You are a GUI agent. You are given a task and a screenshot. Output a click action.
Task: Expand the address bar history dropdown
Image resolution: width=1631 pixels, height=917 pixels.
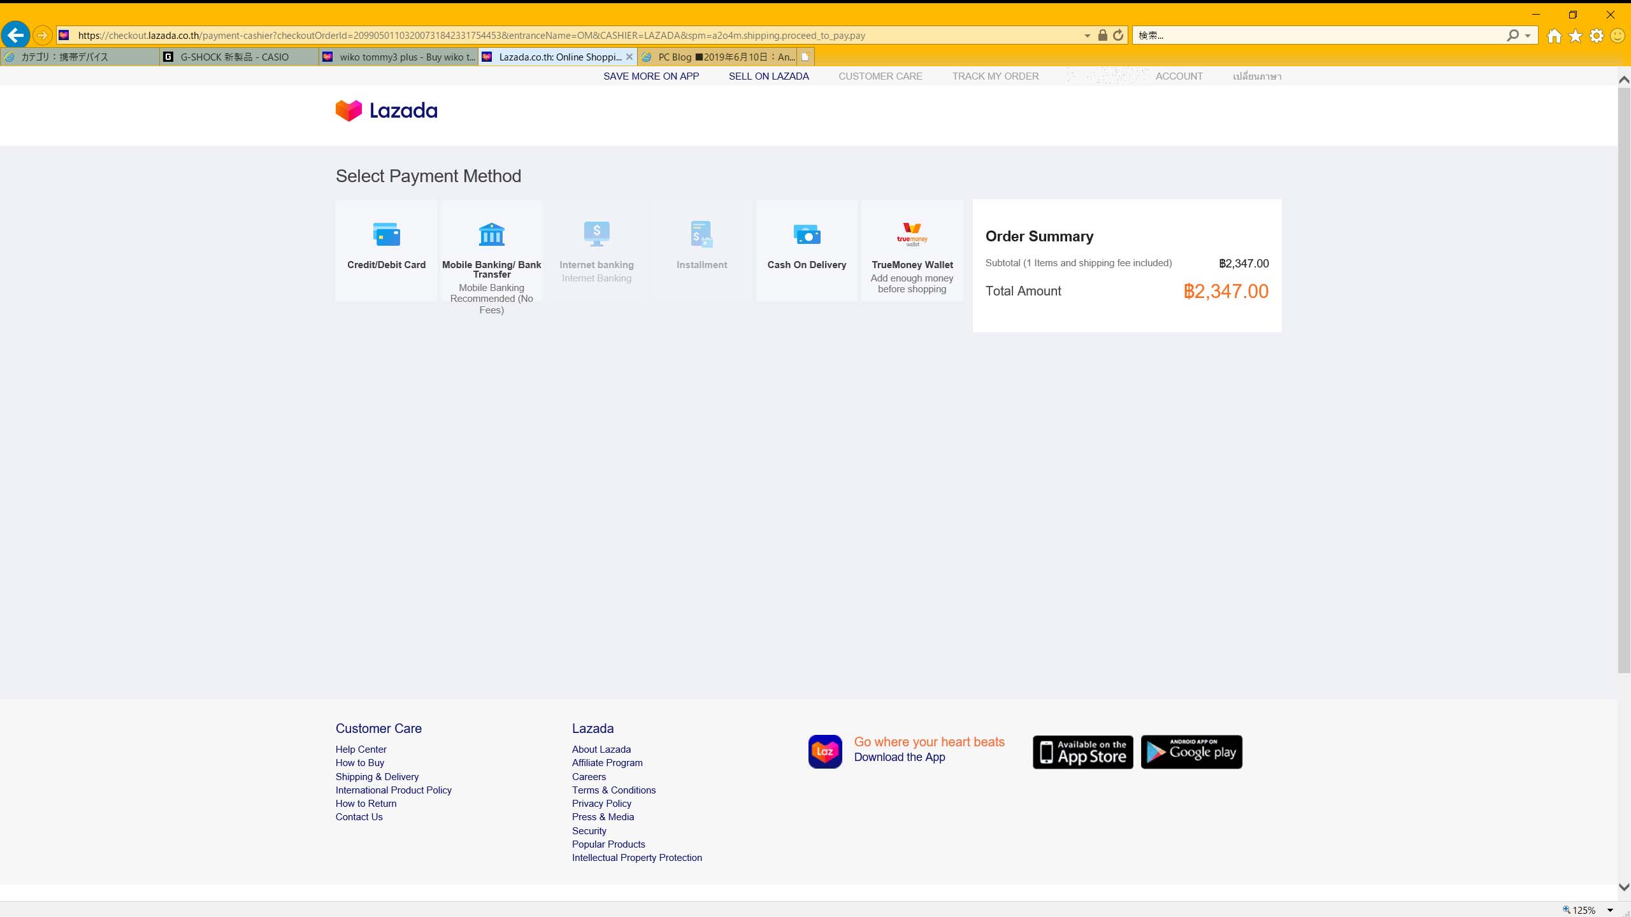click(x=1088, y=36)
